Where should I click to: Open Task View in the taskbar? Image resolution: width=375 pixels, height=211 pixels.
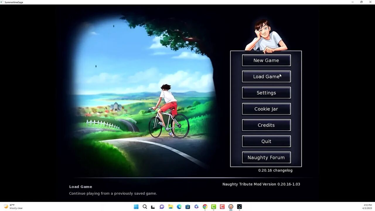153,207
